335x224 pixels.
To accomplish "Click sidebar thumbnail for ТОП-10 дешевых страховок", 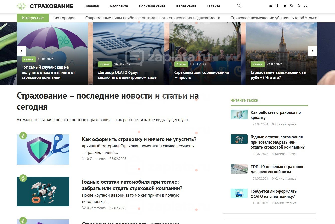I will click(239, 169).
